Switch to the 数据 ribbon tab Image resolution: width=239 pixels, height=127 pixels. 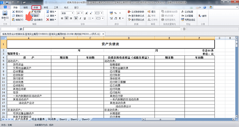(36, 7)
